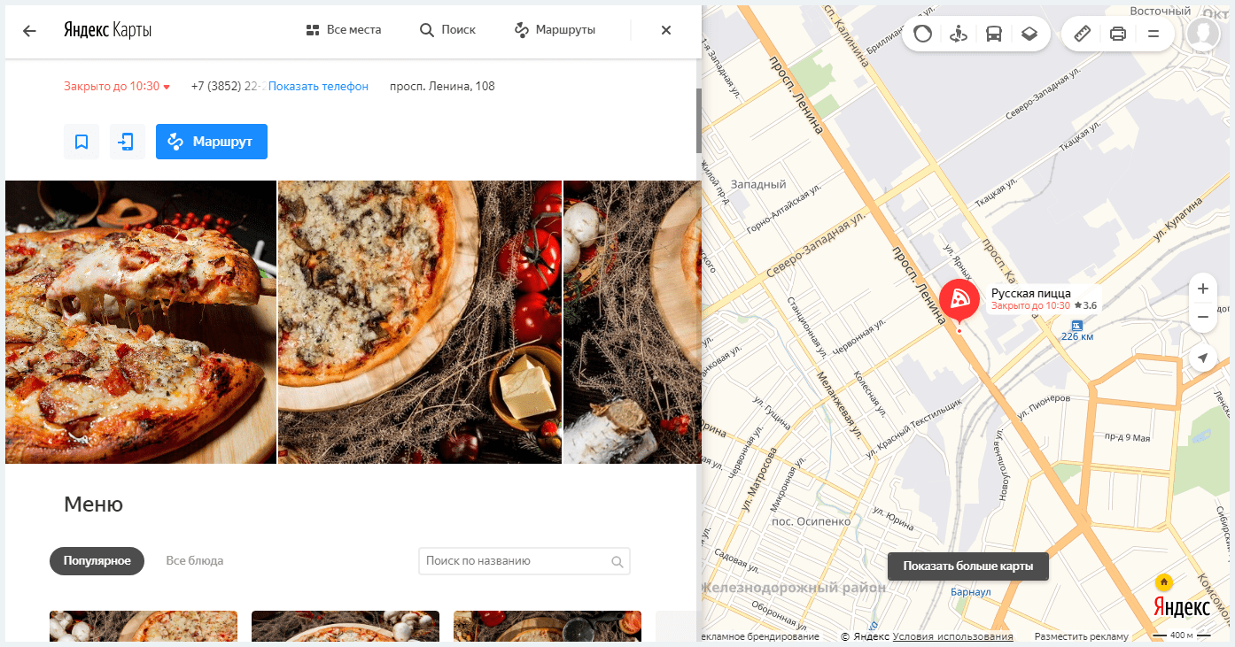This screenshot has width=1235, height=647.
Task: Click the 'Меню' heading
Action: (x=93, y=505)
